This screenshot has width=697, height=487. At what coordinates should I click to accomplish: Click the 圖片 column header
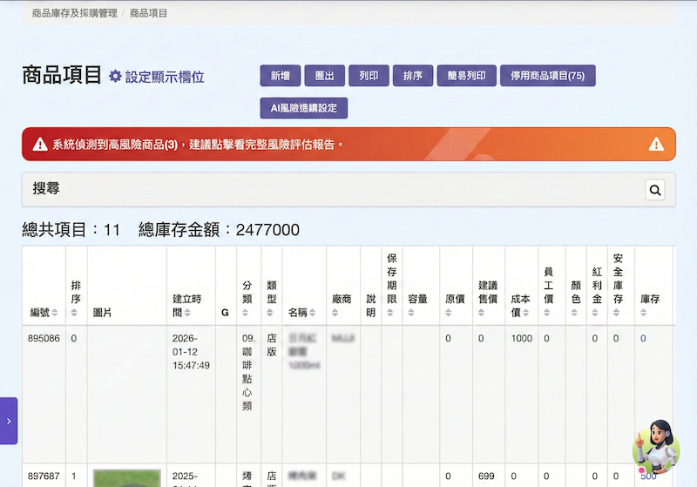tap(102, 313)
